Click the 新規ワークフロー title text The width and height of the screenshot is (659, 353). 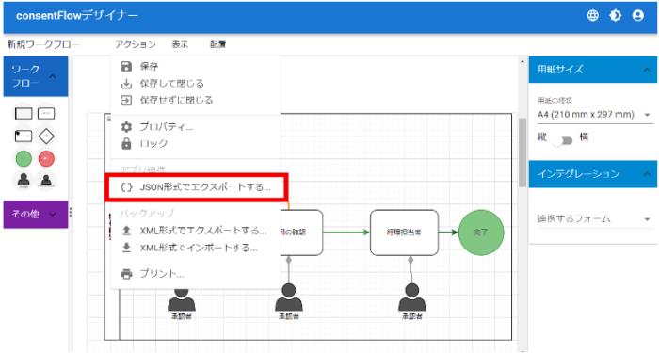coord(43,44)
